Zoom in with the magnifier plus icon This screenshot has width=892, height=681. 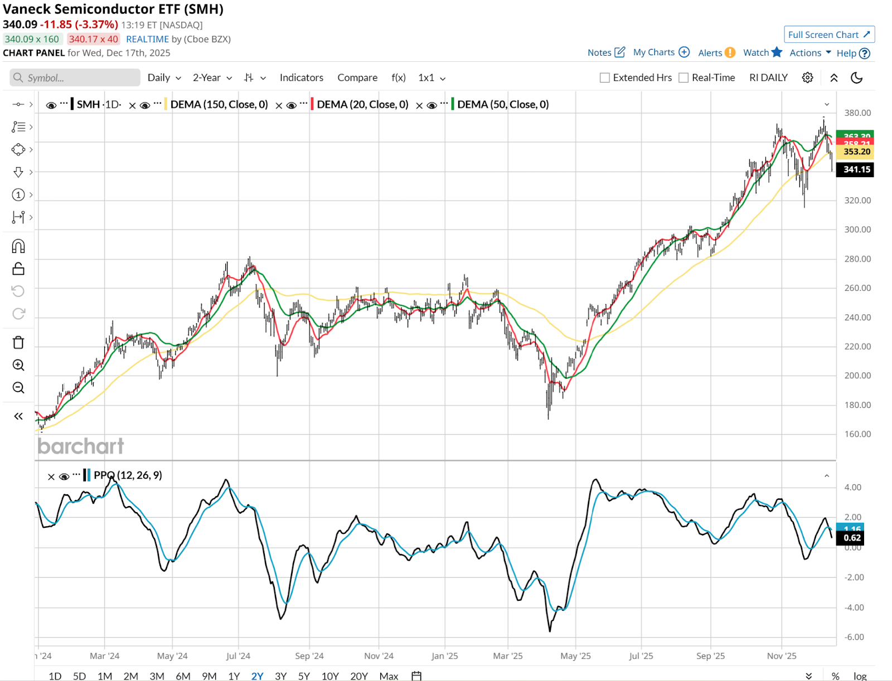pos(18,365)
